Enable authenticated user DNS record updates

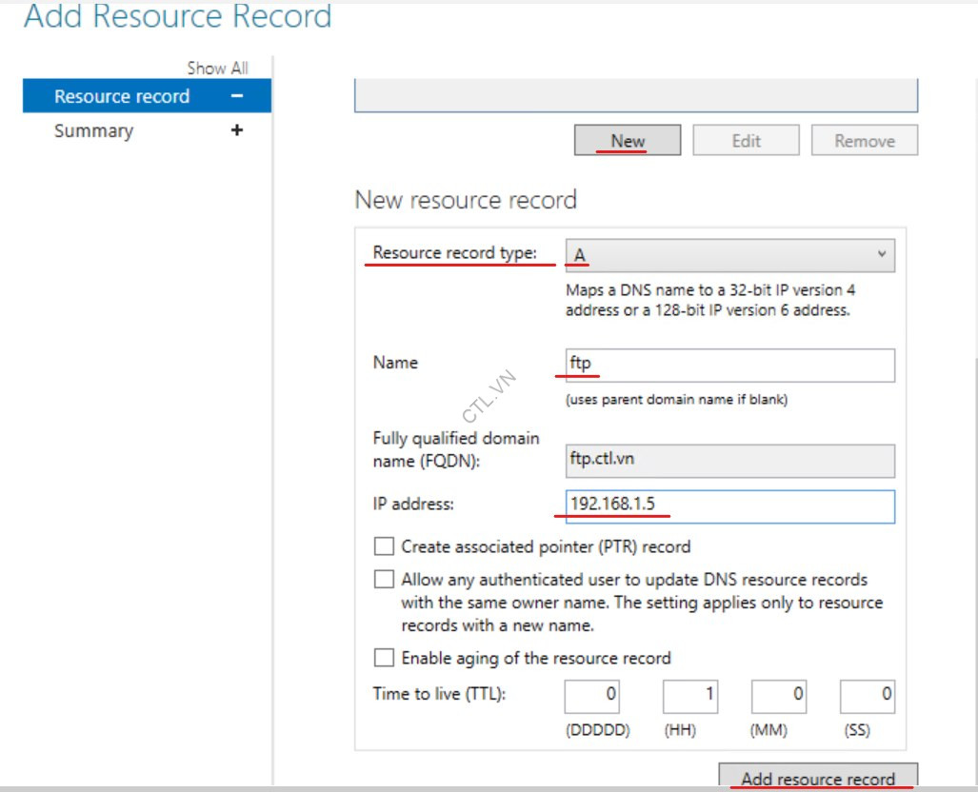click(385, 579)
